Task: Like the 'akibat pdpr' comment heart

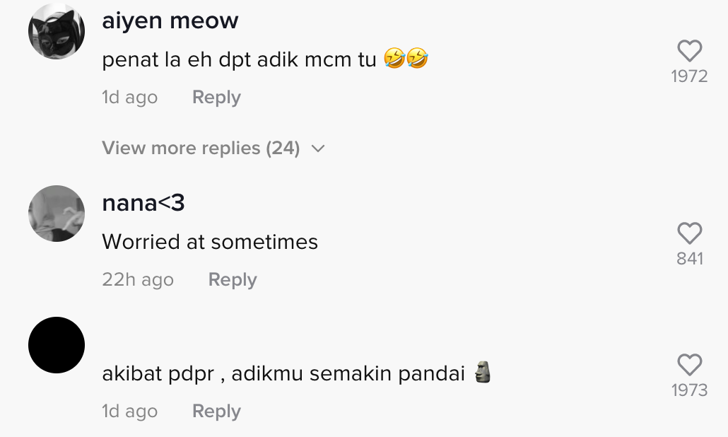Action: point(689,365)
